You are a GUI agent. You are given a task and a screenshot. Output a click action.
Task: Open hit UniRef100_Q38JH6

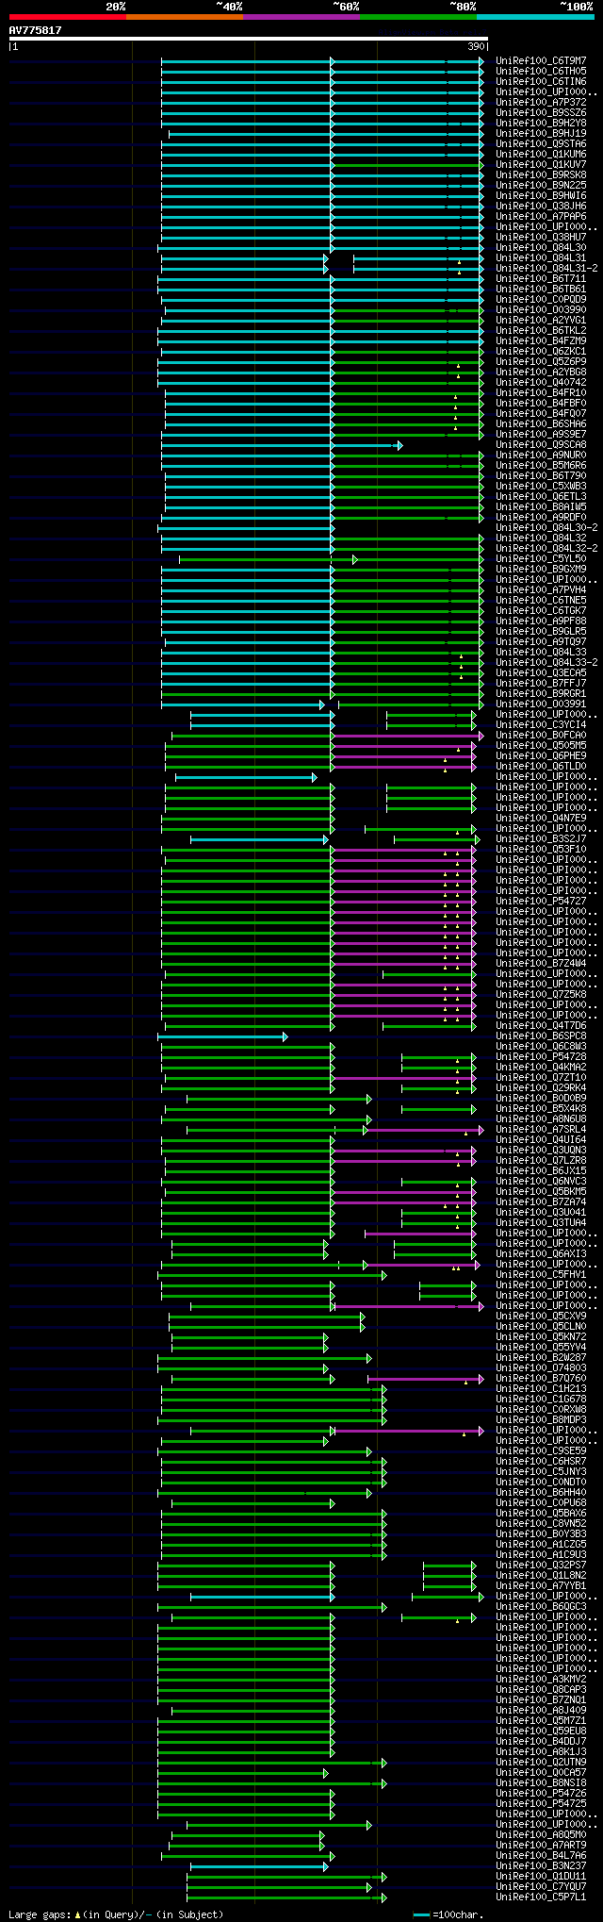coord(541,206)
